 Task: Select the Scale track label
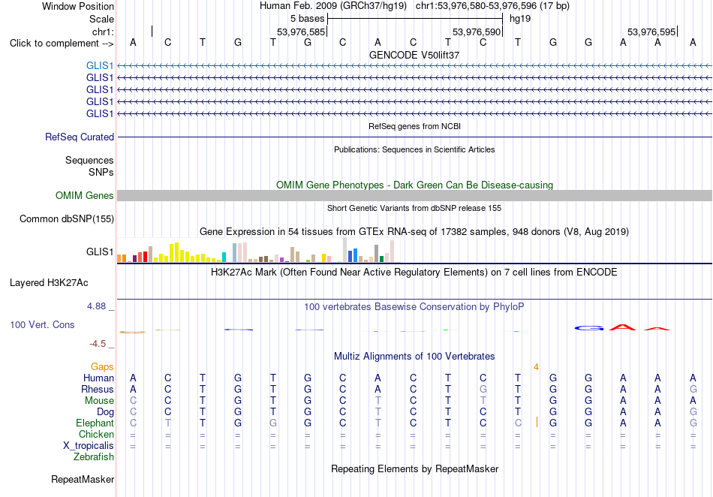(101, 19)
